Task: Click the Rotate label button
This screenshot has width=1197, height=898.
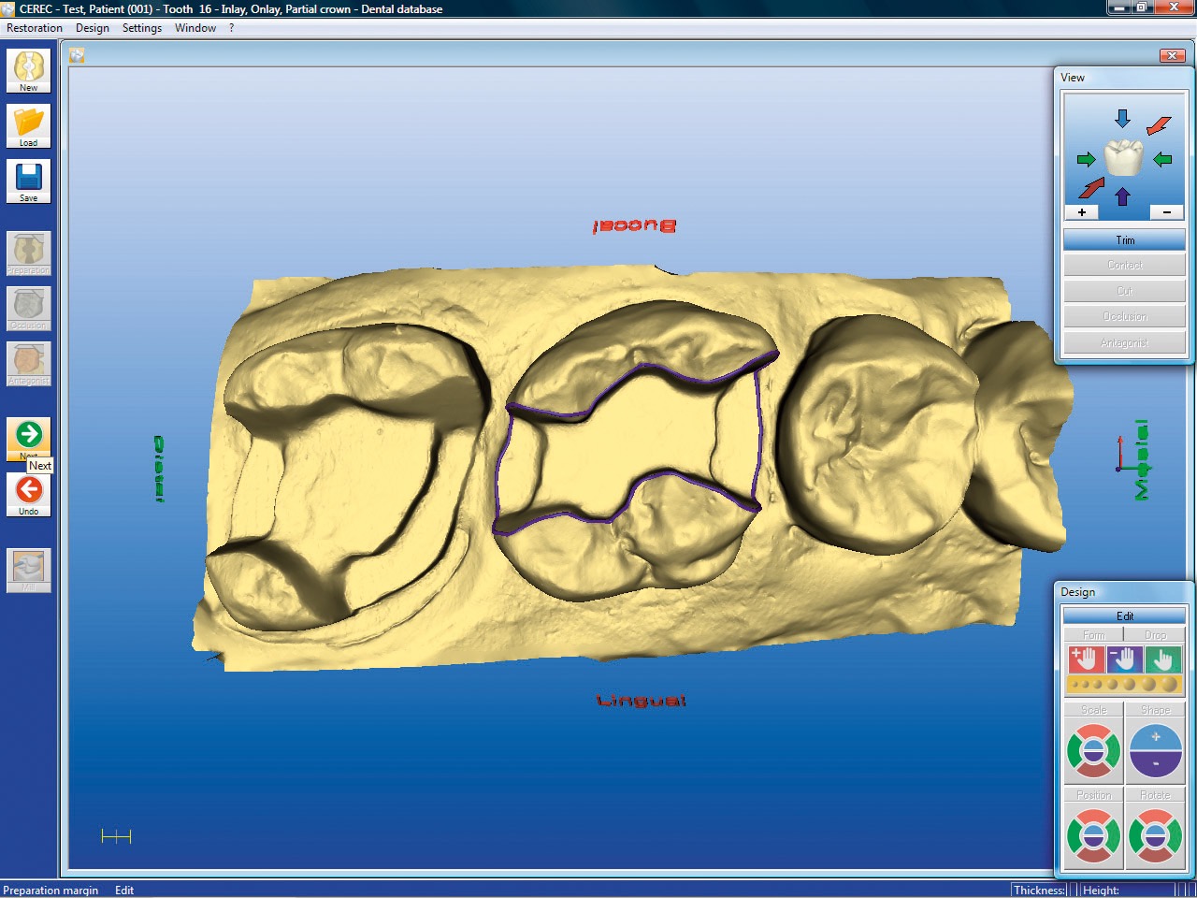Action: [x=1155, y=795]
